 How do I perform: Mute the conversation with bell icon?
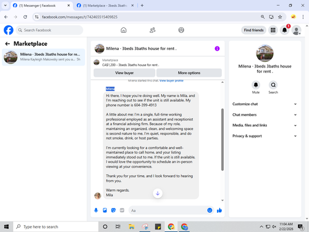pyautogui.click(x=256, y=85)
